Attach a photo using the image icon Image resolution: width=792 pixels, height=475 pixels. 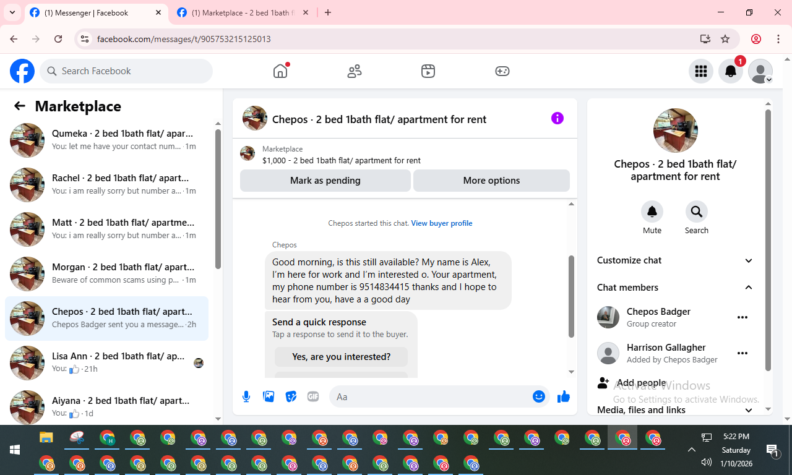pos(269,396)
